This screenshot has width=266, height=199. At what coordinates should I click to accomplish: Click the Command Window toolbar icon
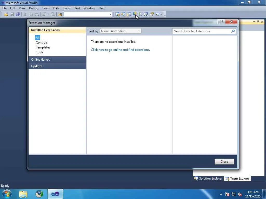[x=157, y=15]
